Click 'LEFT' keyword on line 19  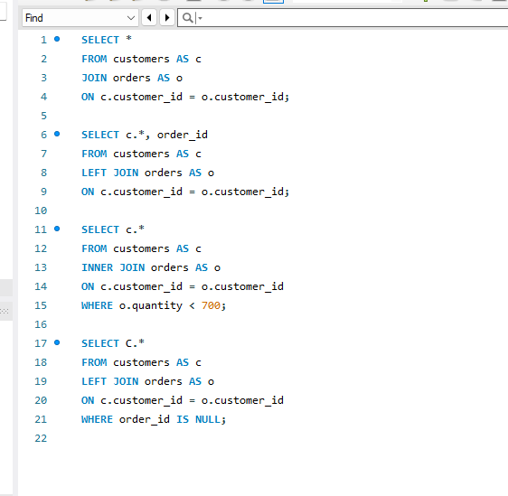click(x=94, y=381)
